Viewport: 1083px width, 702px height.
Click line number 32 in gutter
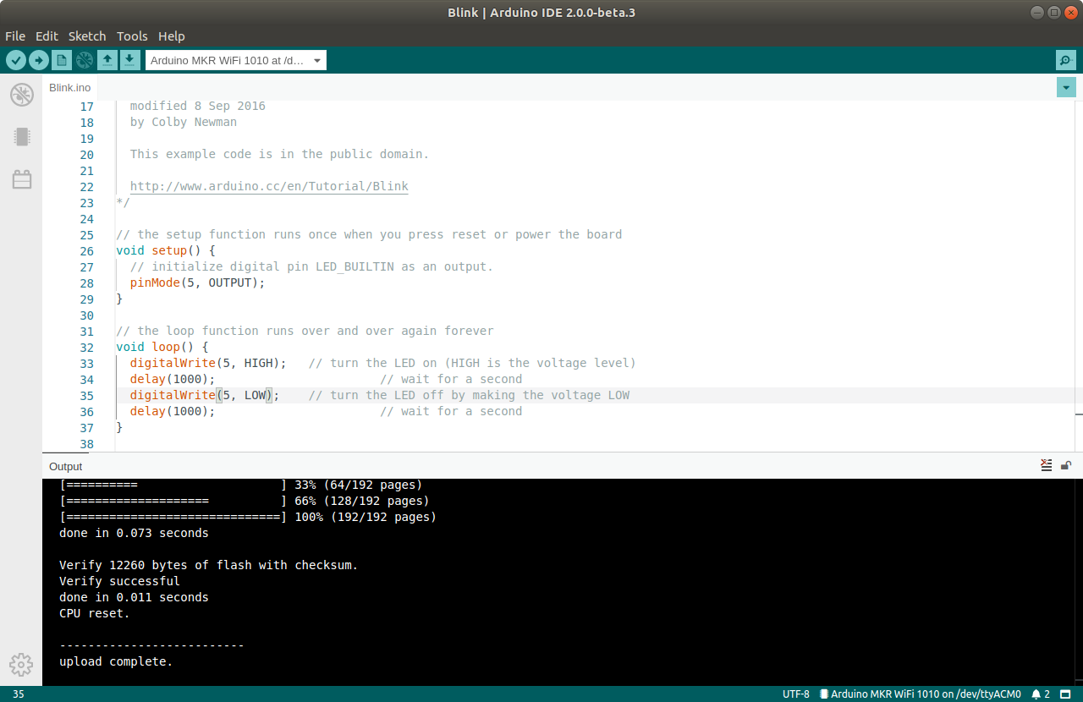tap(86, 348)
